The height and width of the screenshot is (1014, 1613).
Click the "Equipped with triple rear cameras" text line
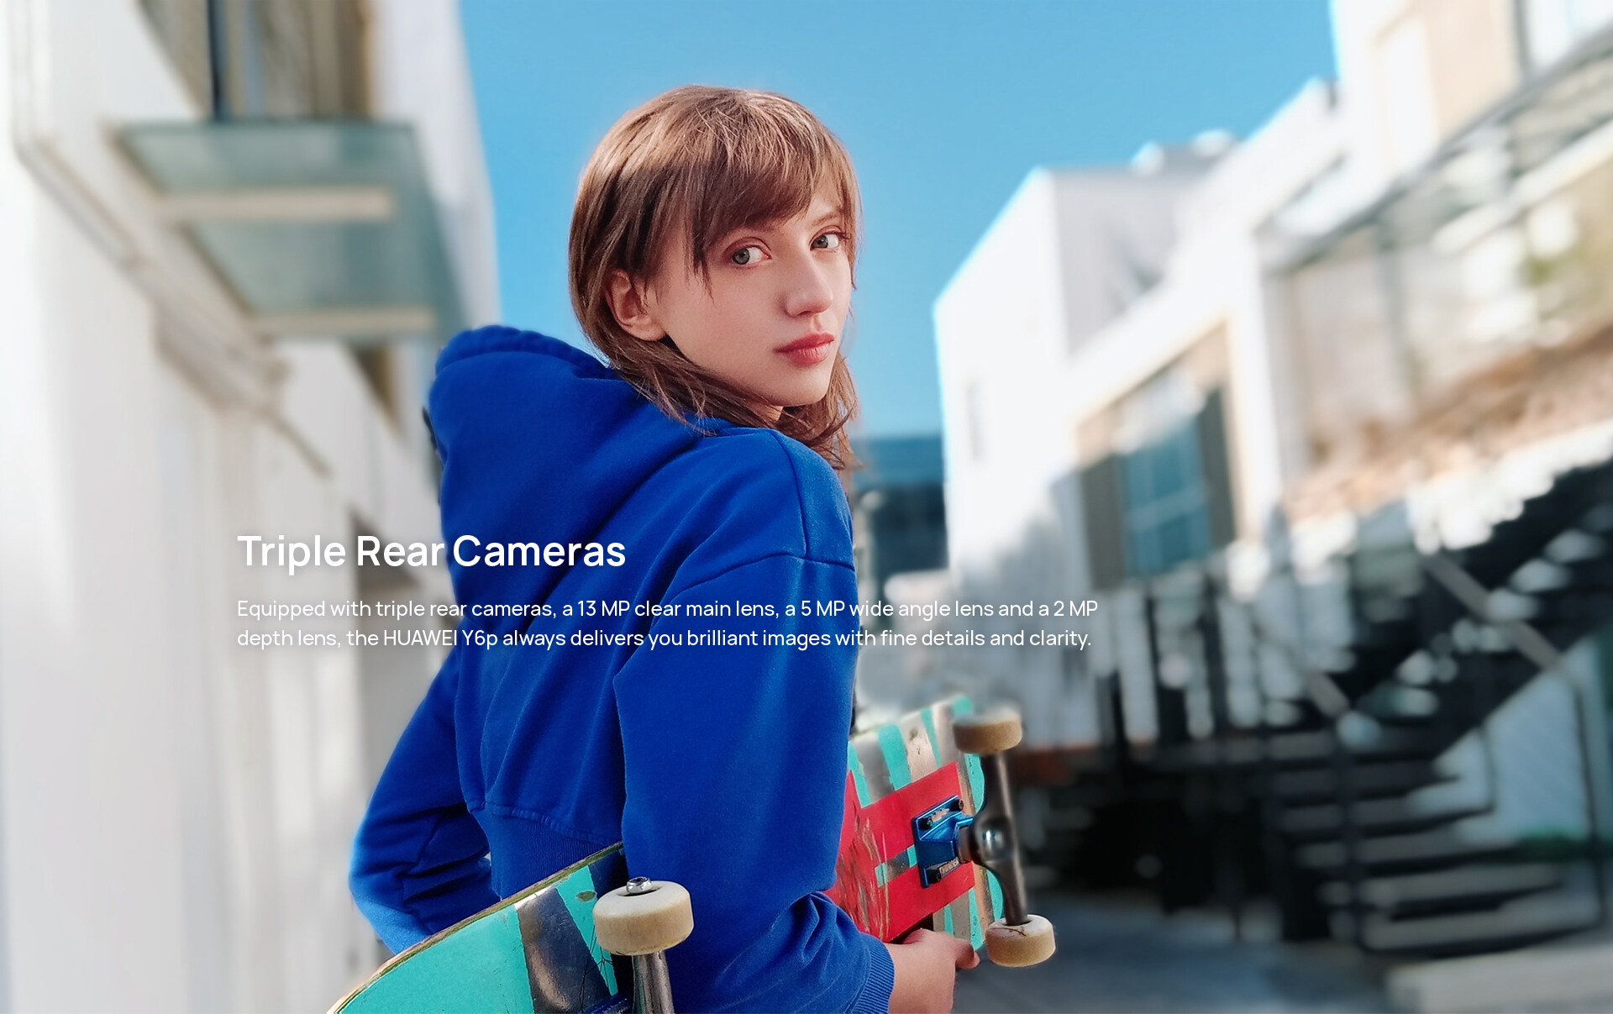click(395, 609)
